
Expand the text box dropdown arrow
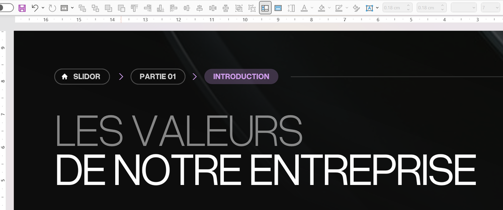(377, 8)
